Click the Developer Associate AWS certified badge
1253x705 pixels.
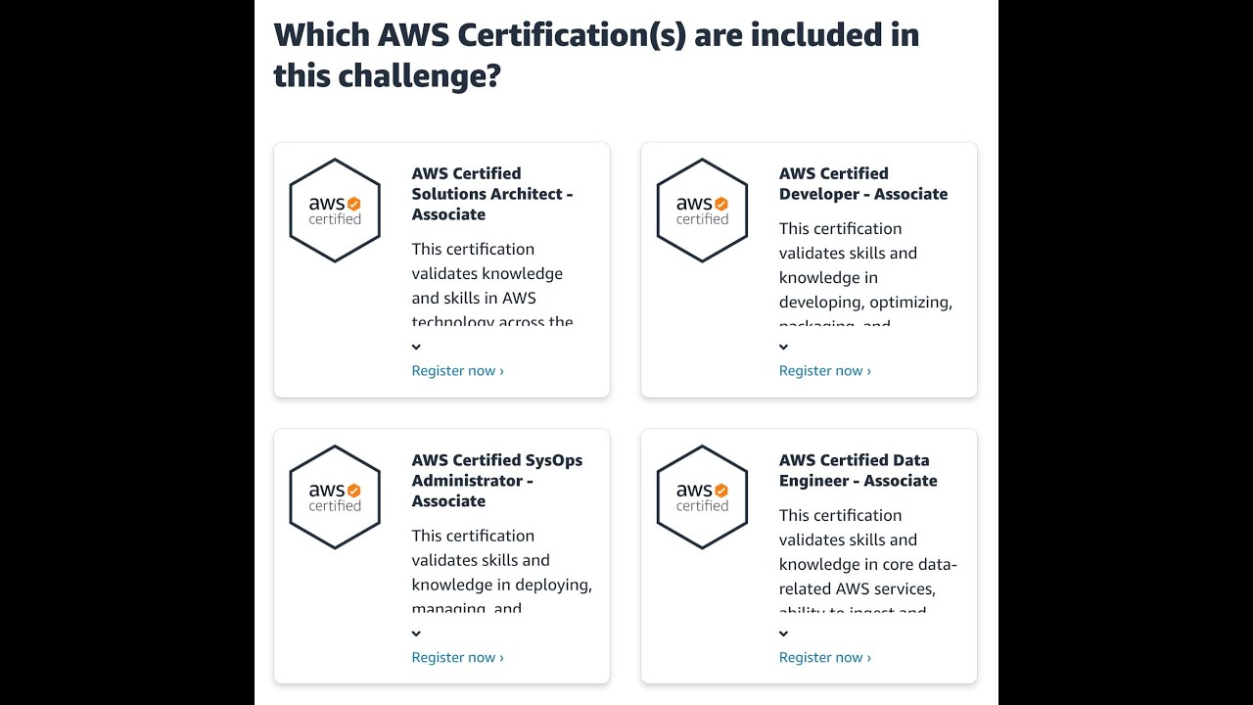coord(702,211)
